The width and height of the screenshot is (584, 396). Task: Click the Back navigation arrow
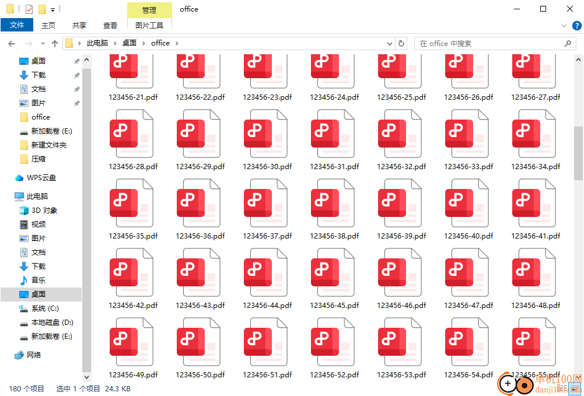(12, 44)
